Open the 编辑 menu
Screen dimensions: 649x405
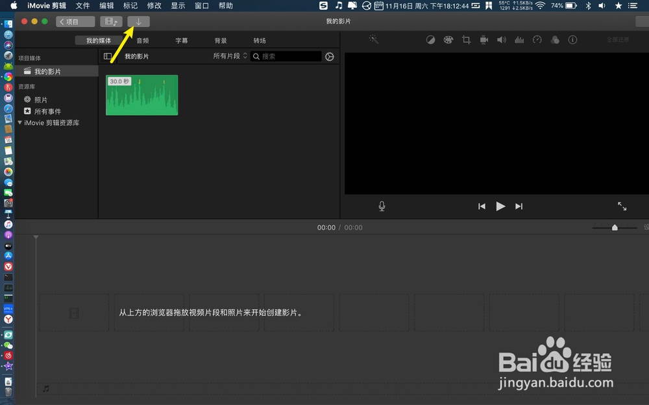click(x=106, y=5)
